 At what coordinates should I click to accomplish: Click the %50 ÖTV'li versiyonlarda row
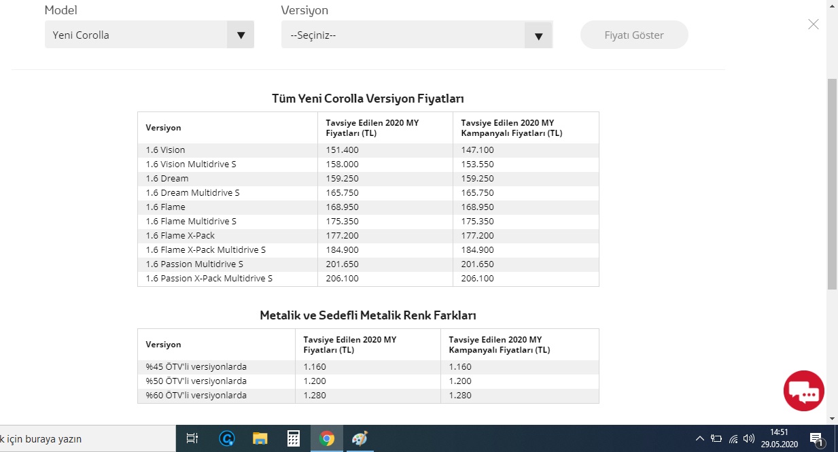368,381
